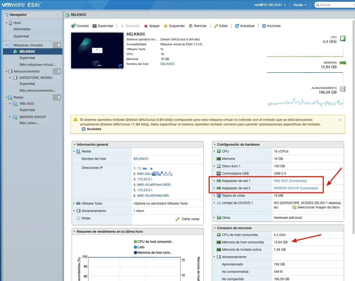Collapse Configuración de hardware panel
355x281 pixels.
pos(215,145)
